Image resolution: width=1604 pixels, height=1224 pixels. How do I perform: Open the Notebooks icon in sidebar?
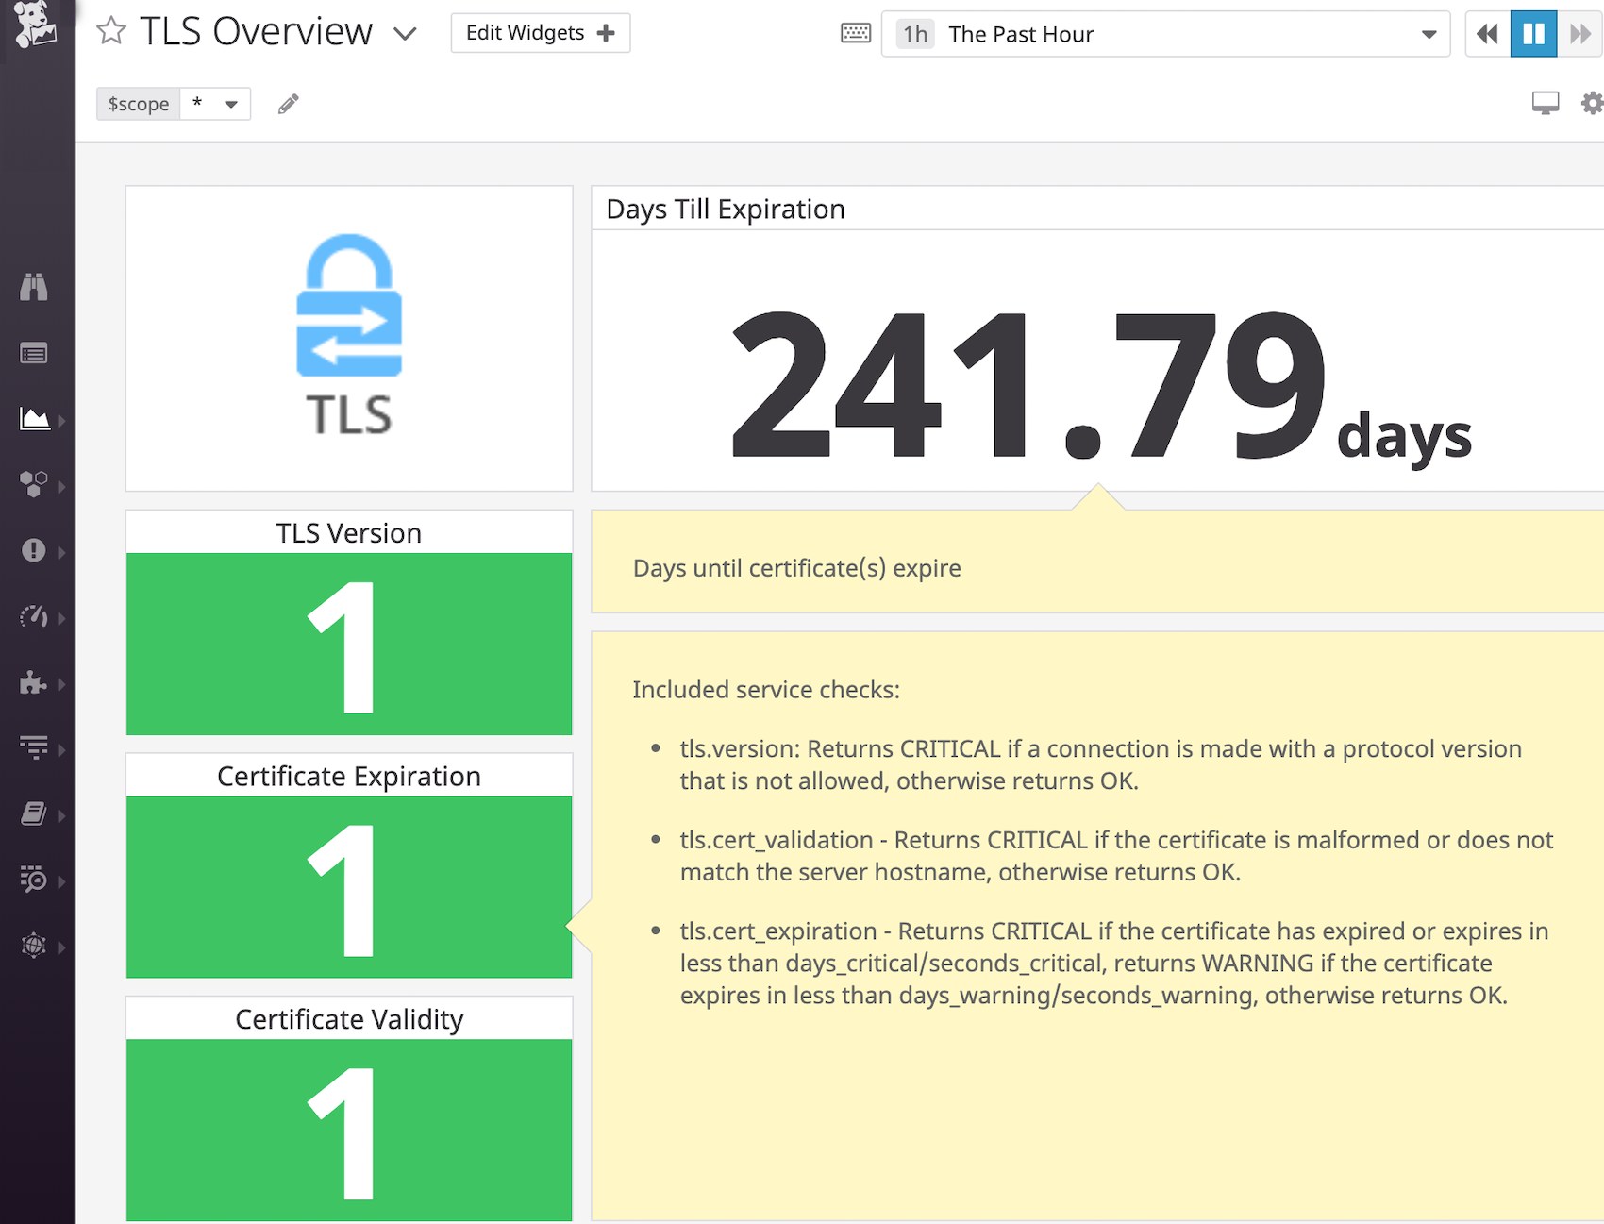[35, 813]
